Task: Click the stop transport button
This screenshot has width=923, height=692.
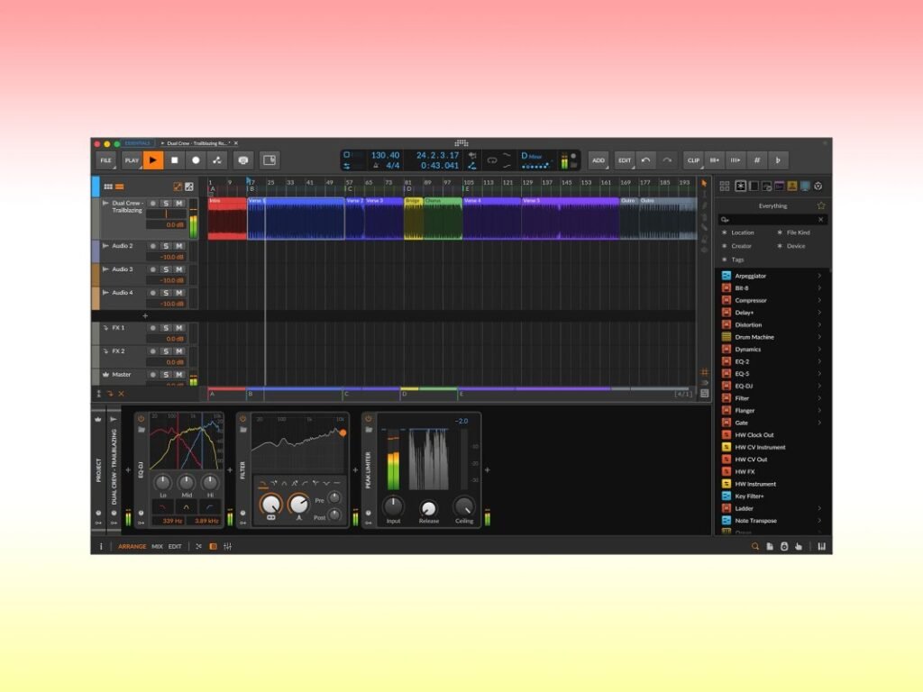Action: tap(174, 160)
